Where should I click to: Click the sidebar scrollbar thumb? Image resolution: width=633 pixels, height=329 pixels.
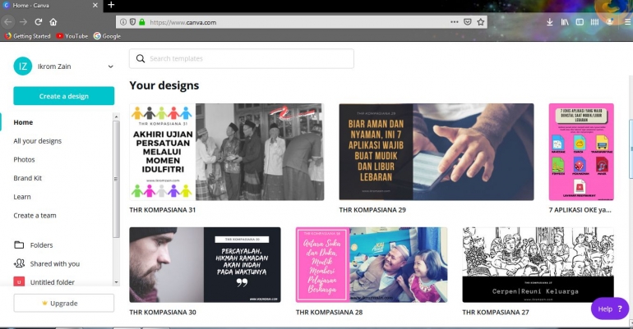(116, 179)
